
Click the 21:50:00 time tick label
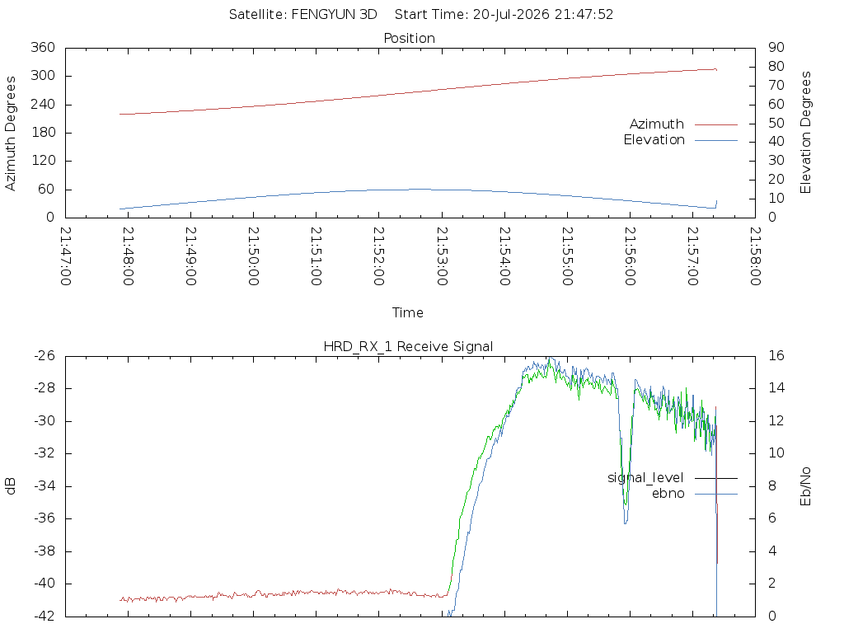pos(254,256)
